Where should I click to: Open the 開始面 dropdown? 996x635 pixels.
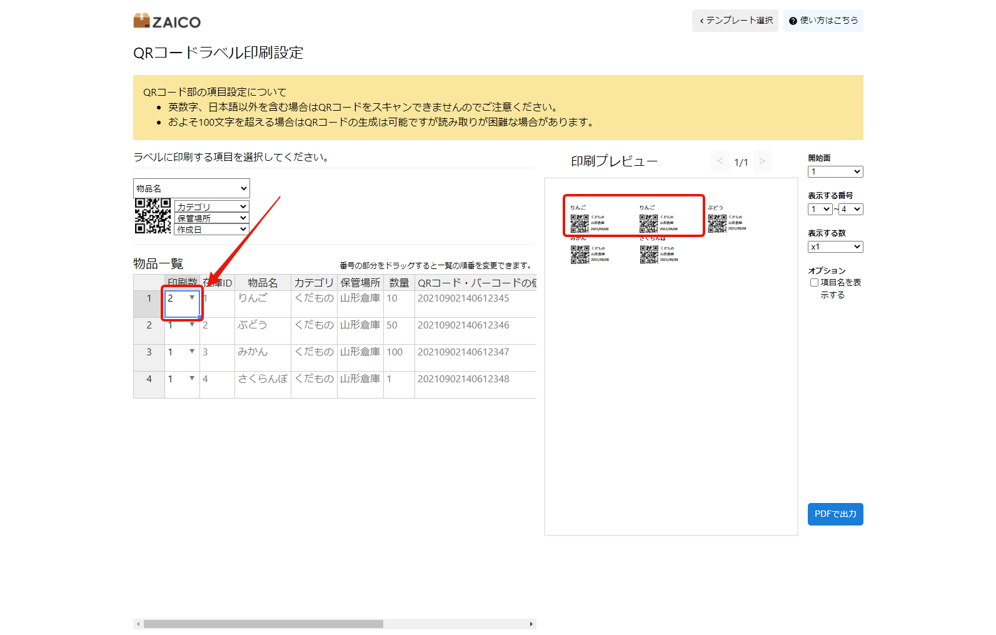835,171
